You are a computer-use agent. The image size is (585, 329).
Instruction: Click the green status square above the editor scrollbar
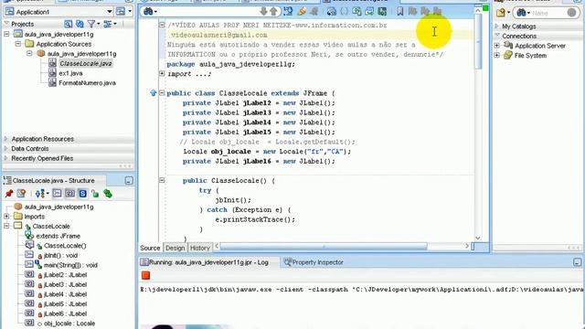click(485, 8)
